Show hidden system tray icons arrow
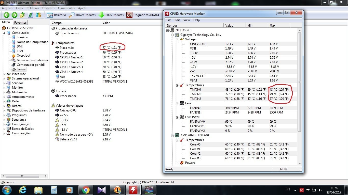Viewport: 348px width, 195px height. [x=295, y=190]
